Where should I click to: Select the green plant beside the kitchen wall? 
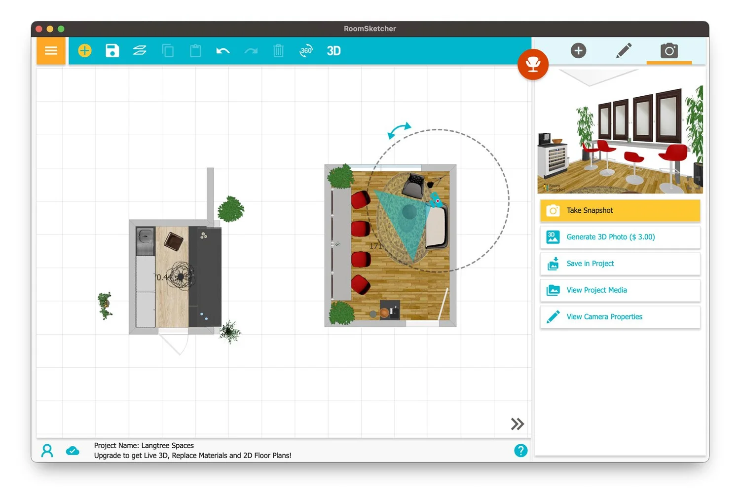click(231, 209)
